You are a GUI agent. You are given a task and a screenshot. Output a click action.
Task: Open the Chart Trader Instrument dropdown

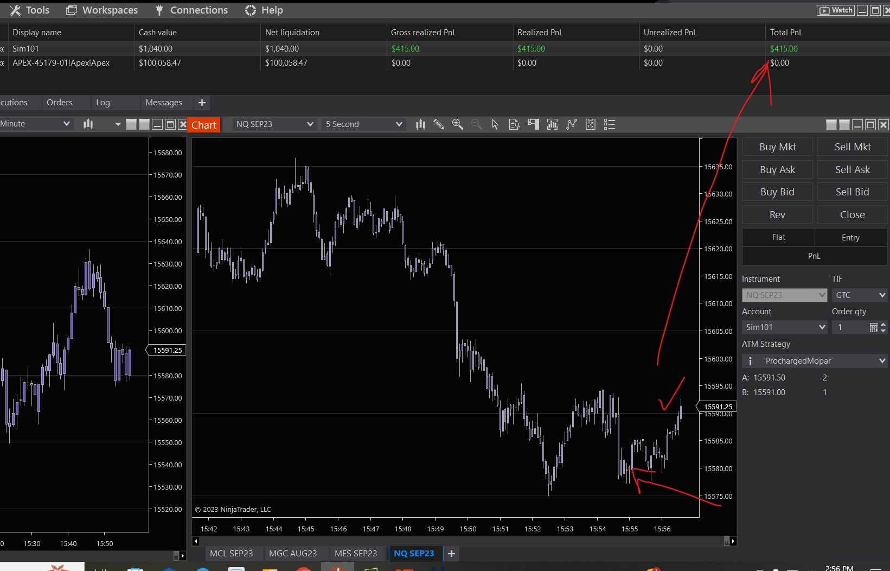pyautogui.click(x=784, y=295)
